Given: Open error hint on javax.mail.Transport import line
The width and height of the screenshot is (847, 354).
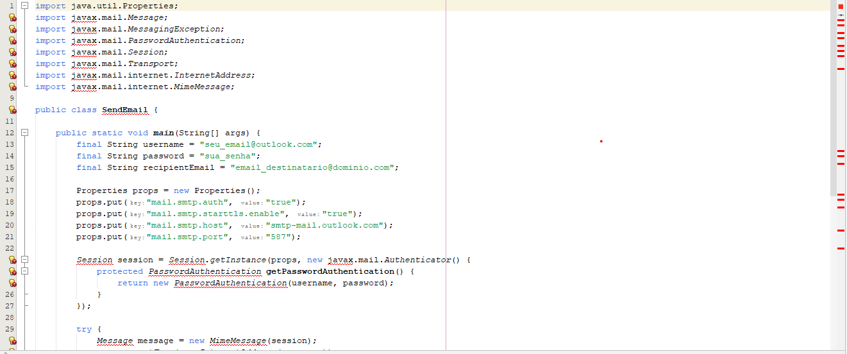Looking at the screenshot, I should tap(12, 64).
